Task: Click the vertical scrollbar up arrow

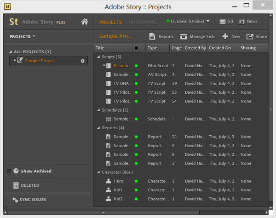Action: coord(271,16)
